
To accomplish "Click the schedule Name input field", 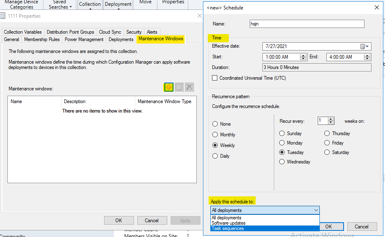I will (307, 24).
